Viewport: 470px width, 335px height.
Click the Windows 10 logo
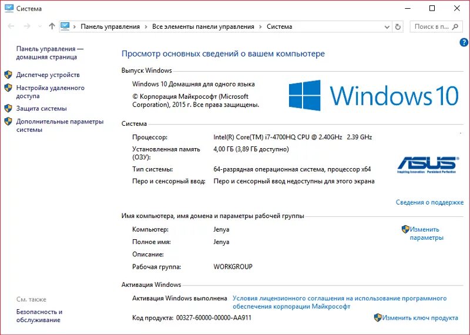point(374,95)
